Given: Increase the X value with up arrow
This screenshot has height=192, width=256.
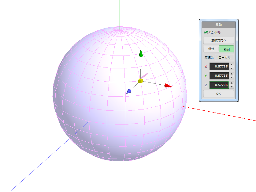Looking at the screenshot, I should click(232, 65).
